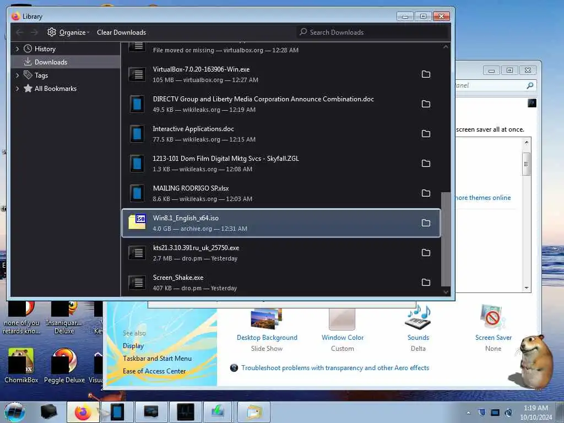Screen dimensions: 564x423
Task: Open folder for VirtualBox-7.0.20-163906-Win.exe
Action: 426,74
